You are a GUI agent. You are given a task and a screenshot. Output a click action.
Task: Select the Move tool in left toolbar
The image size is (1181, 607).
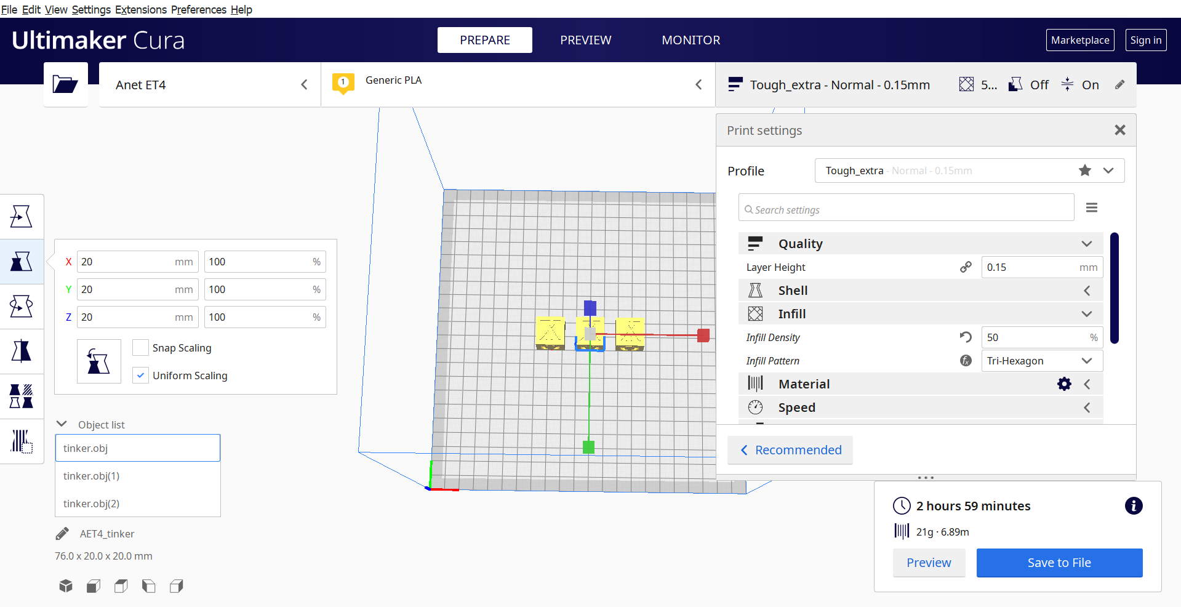22,217
